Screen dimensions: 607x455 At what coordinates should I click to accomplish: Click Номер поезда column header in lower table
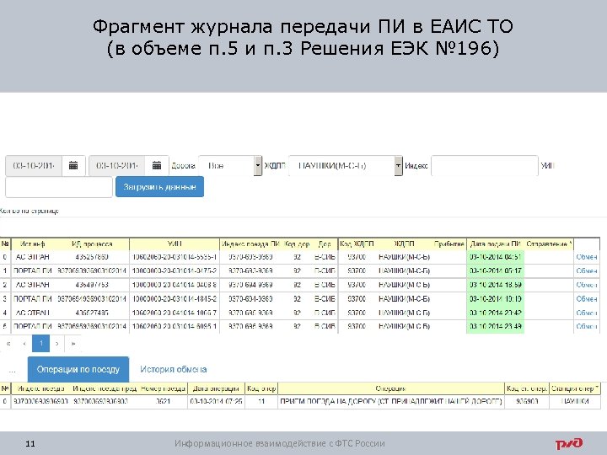pyautogui.click(x=163, y=388)
